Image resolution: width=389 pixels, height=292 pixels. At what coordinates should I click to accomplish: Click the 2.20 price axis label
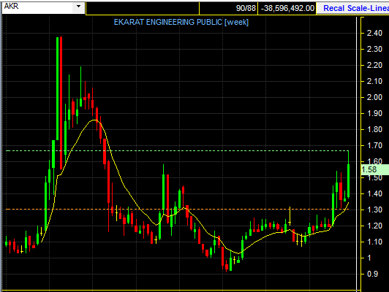point(374,65)
